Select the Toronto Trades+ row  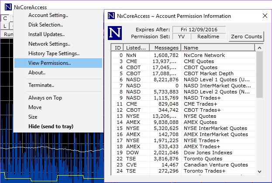click(x=183, y=171)
